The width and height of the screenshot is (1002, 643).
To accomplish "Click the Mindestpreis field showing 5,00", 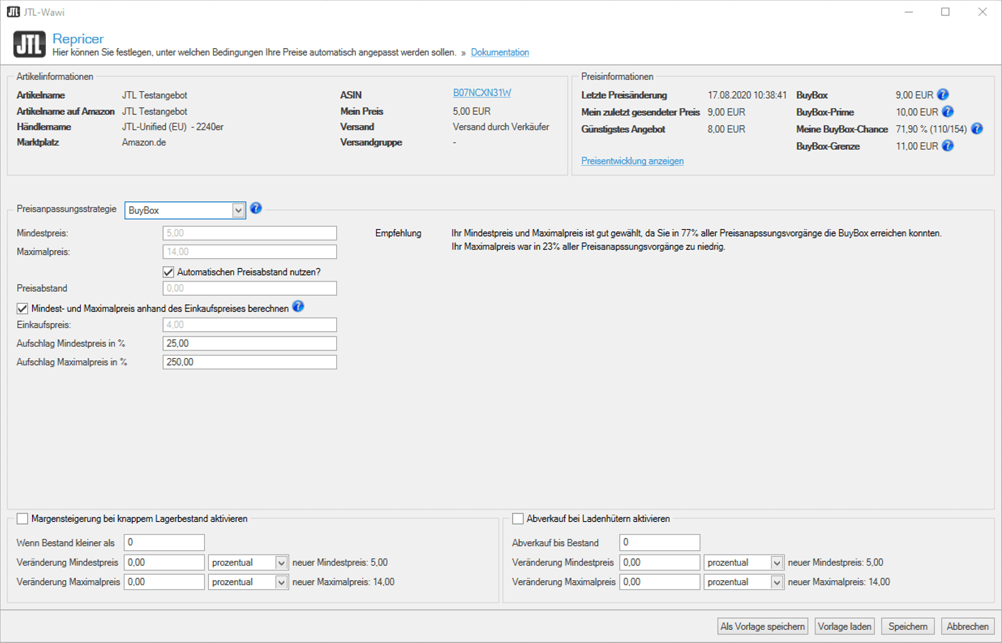I will 249,233.
